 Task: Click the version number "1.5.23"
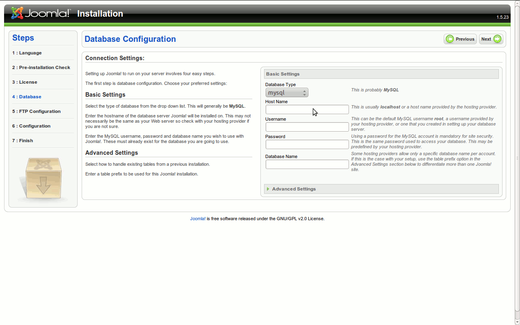click(503, 17)
